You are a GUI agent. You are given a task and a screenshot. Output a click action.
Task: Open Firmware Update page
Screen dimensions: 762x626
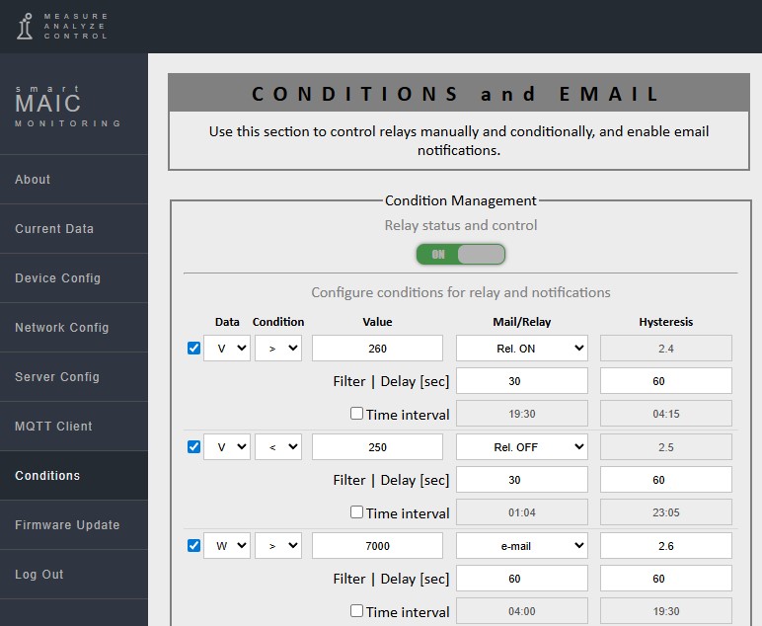click(74, 525)
